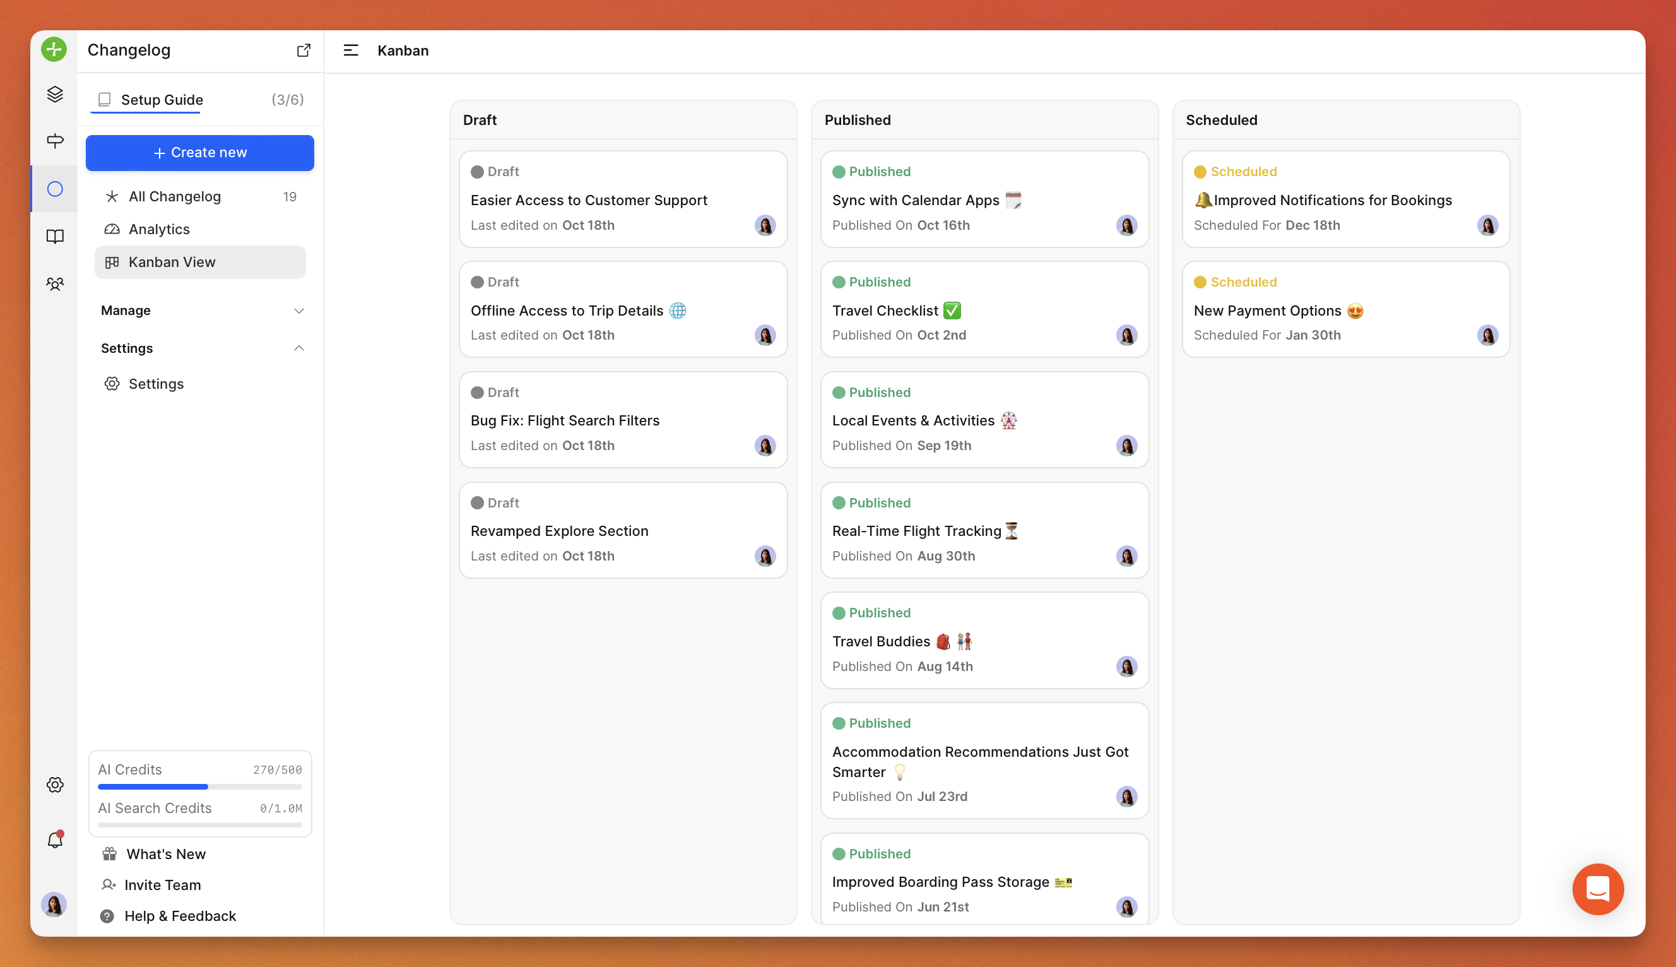Select All Changelog menu item
The height and width of the screenshot is (967, 1676).
point(200,196)
